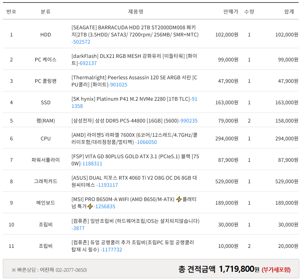Select the 합계 cell 189,000원 in 메인보드 row

tap(286, 203)
